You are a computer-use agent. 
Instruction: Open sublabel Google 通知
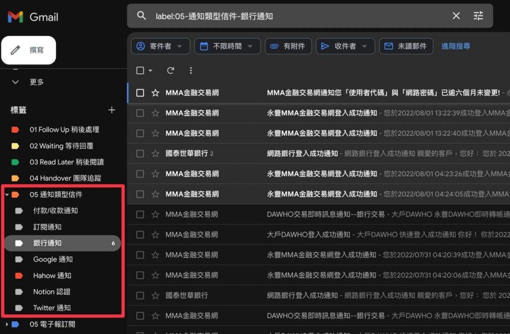[x=53, y=259]
